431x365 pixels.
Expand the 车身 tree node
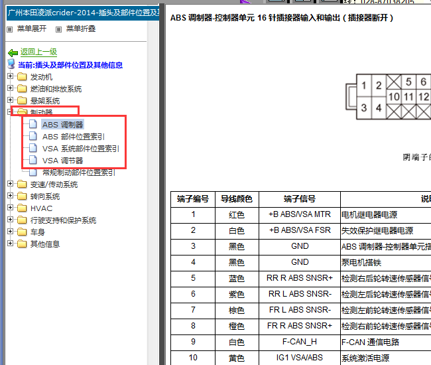pos(10,232)
